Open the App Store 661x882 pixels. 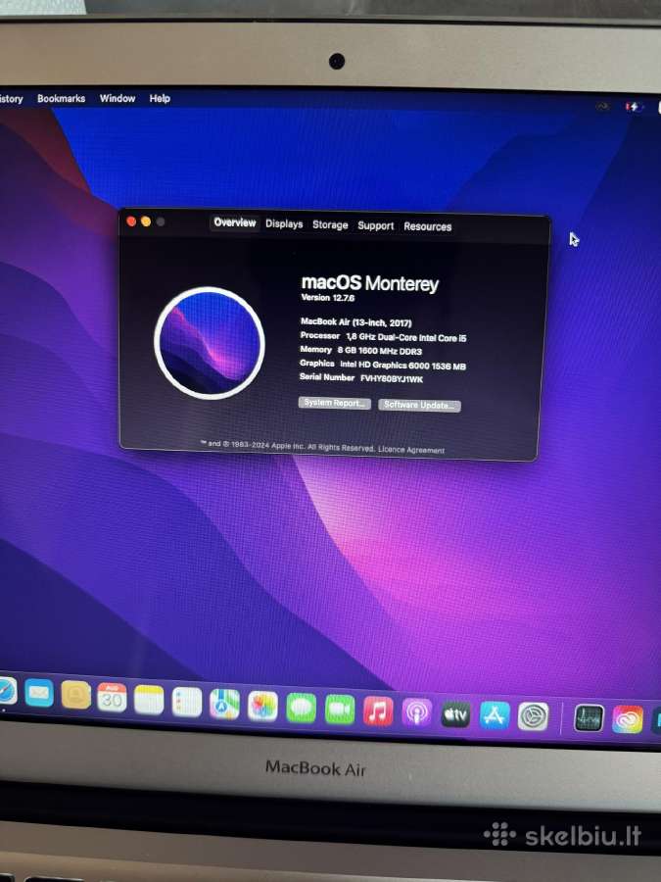[495, 716]
